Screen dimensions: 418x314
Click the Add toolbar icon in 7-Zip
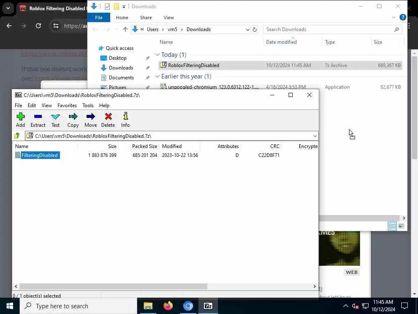pos(20,120)
